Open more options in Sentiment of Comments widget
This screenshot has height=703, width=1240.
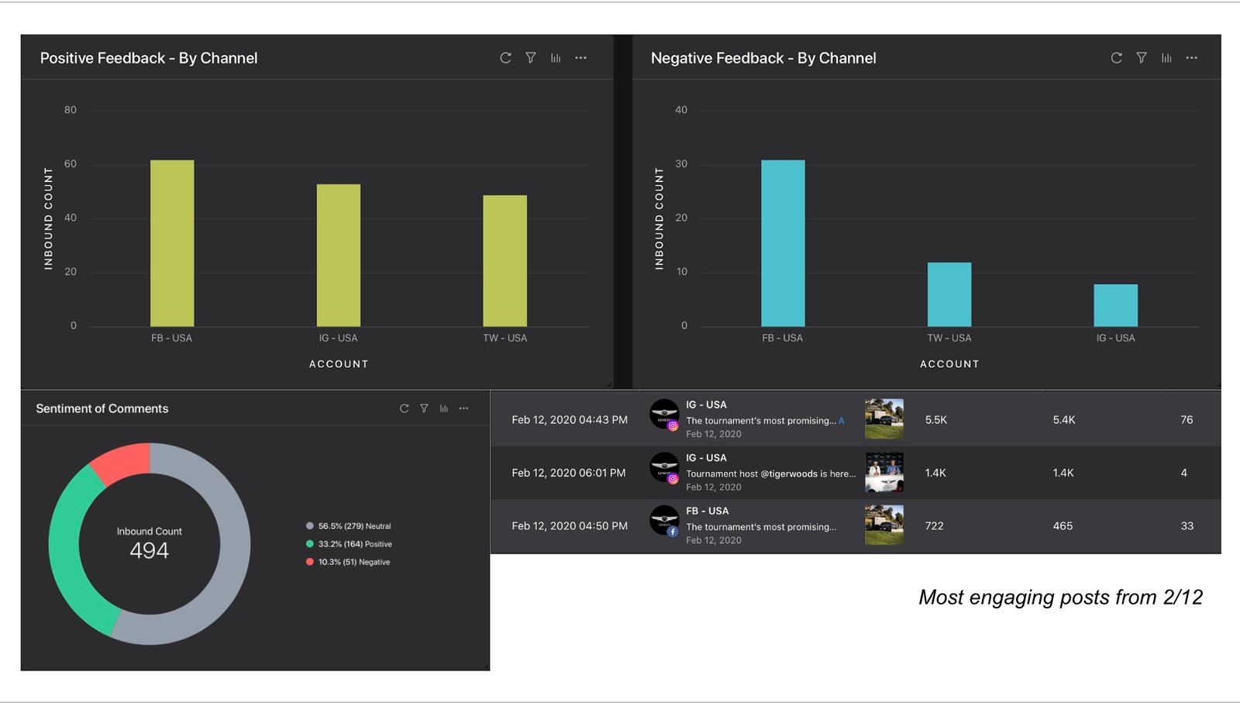[463, 408]
